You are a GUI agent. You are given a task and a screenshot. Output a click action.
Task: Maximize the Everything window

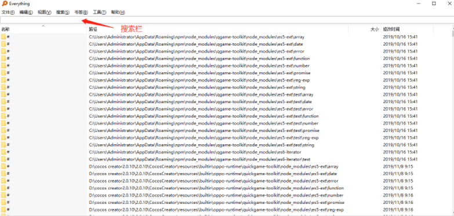pos(434,3)
